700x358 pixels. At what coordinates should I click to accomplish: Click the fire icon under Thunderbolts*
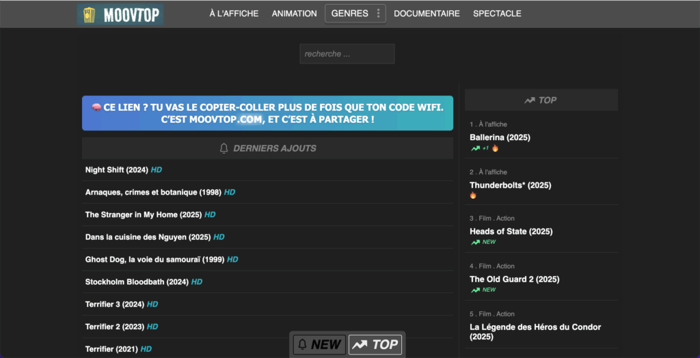click(x=473, y=195)
